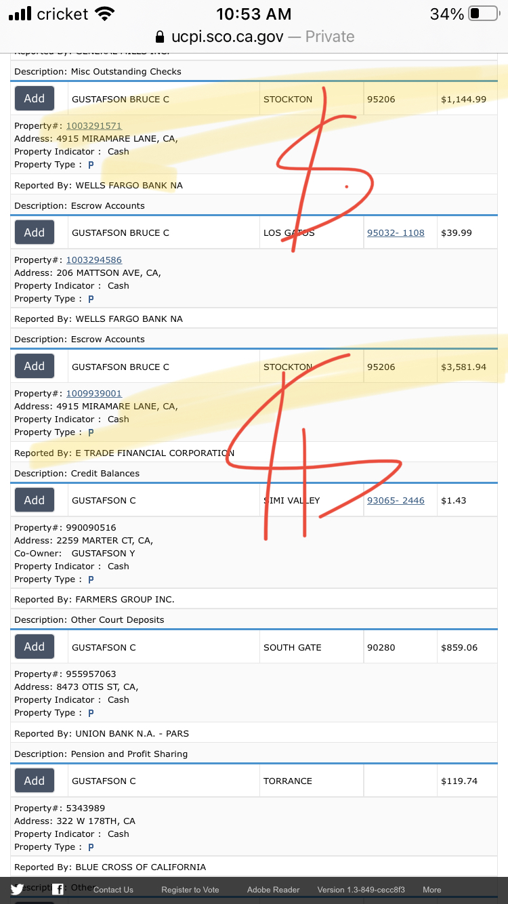The image size is (508, 904).
Task: Tap Property Type P icon under 8473 Otis St
Action: point(91,713)
